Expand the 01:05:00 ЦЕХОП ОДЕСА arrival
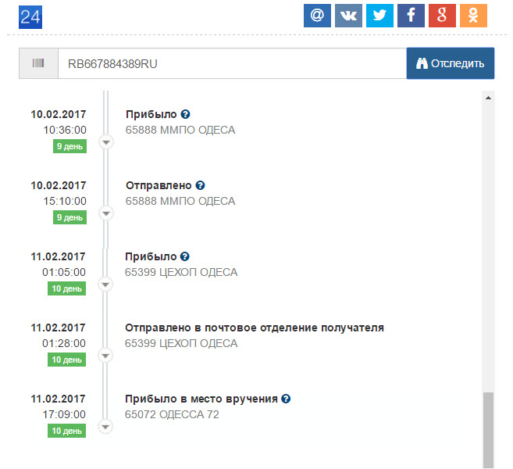 (107, 285)
